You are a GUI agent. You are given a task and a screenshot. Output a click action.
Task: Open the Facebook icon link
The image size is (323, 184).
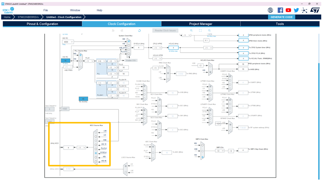coord(280,10)
